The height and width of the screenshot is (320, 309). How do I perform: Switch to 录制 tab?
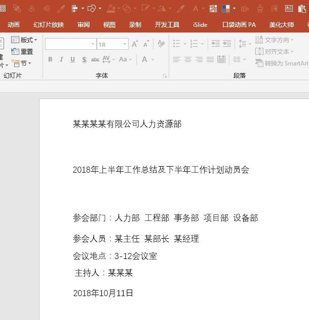pos(135,25)
